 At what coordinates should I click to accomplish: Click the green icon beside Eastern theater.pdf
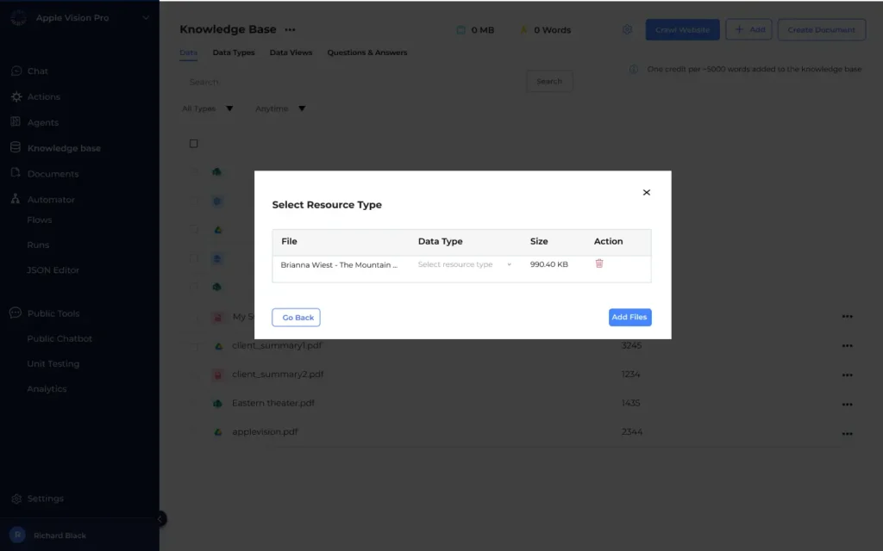coord(218,404)
